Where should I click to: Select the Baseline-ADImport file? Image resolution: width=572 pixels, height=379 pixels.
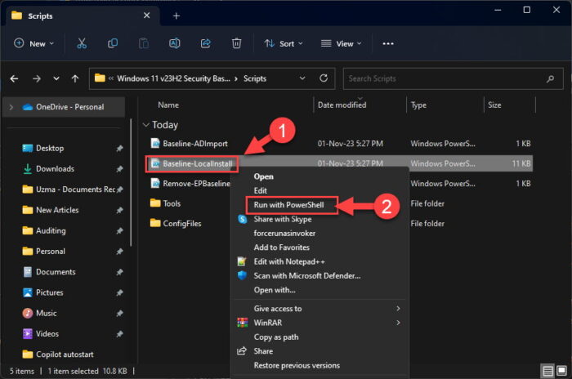[x=195, y=144]
